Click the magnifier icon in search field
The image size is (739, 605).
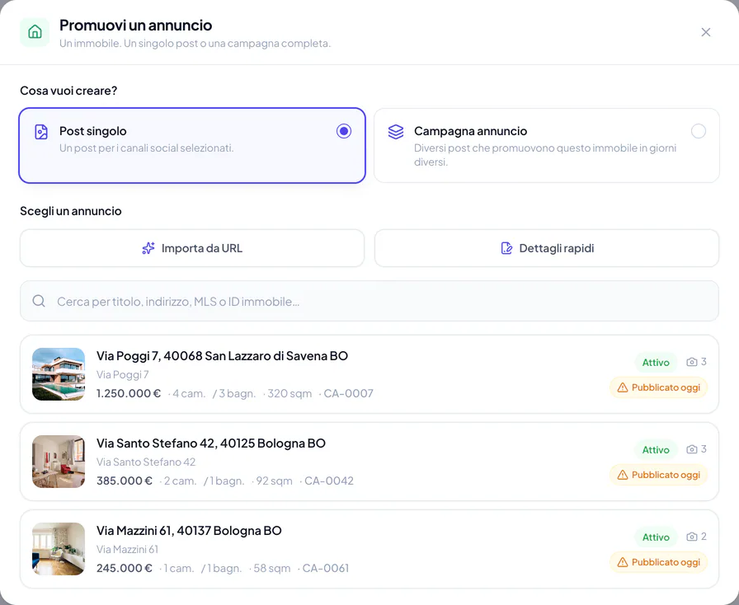click(39, 301)
